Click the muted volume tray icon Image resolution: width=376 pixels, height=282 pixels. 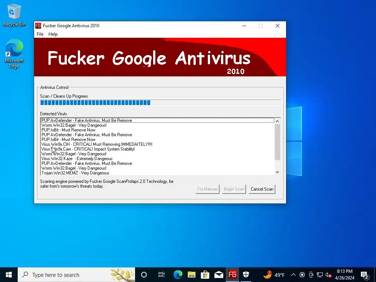[328, 275]
